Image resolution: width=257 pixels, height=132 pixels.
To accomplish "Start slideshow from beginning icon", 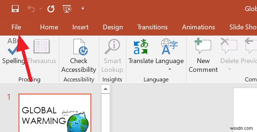I will pyautogui.click(x=67, y=9).
